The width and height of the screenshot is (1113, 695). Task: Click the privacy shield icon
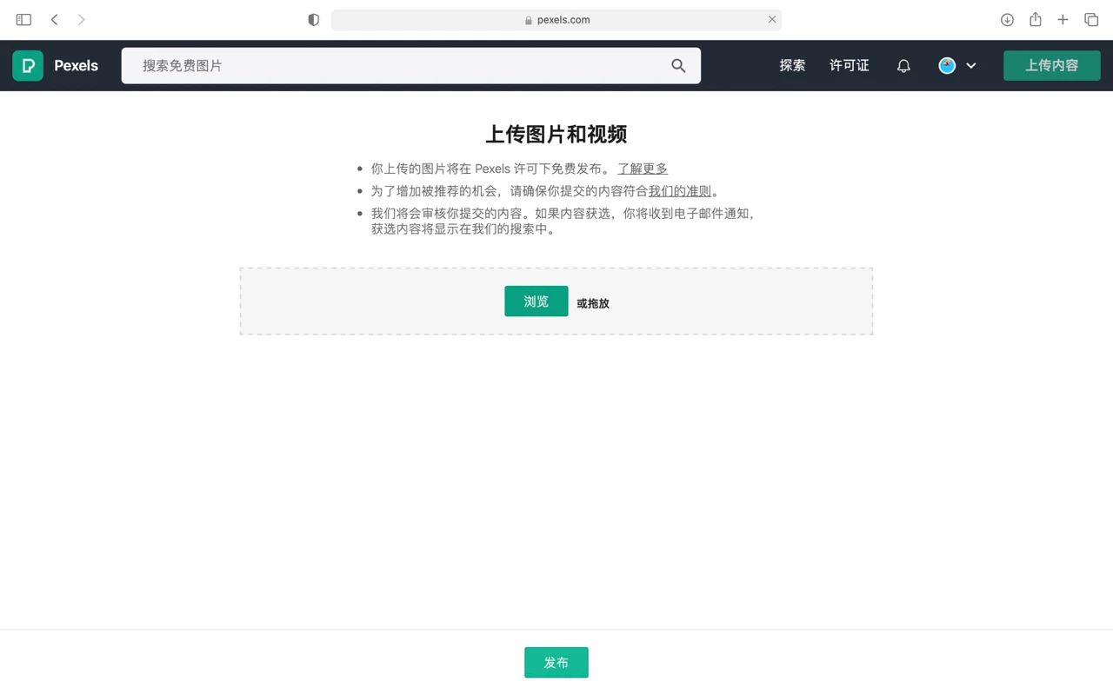(313, 19)
